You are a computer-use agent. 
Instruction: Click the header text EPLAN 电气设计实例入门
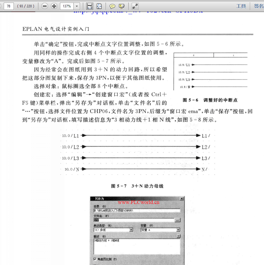pos(56,29)
